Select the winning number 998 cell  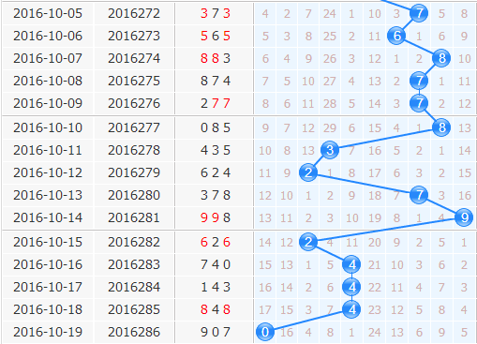(x=216, y=217)
